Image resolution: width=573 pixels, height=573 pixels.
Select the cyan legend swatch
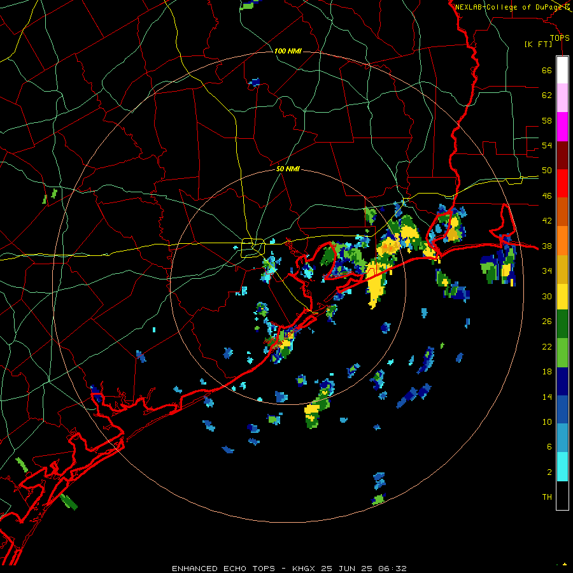tap(562, 467)
